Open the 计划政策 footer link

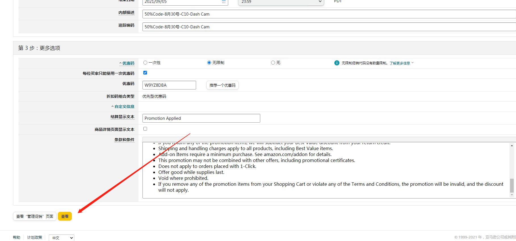pyautogui.click(x=35, y=237)
